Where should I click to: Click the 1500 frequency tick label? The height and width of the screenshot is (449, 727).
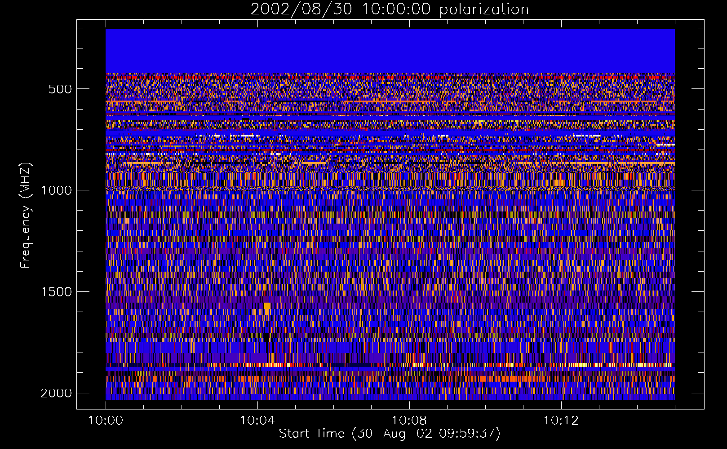(x=56, y=292)
